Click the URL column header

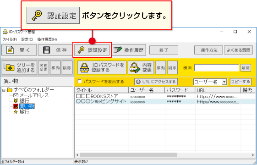pos(218,90)
